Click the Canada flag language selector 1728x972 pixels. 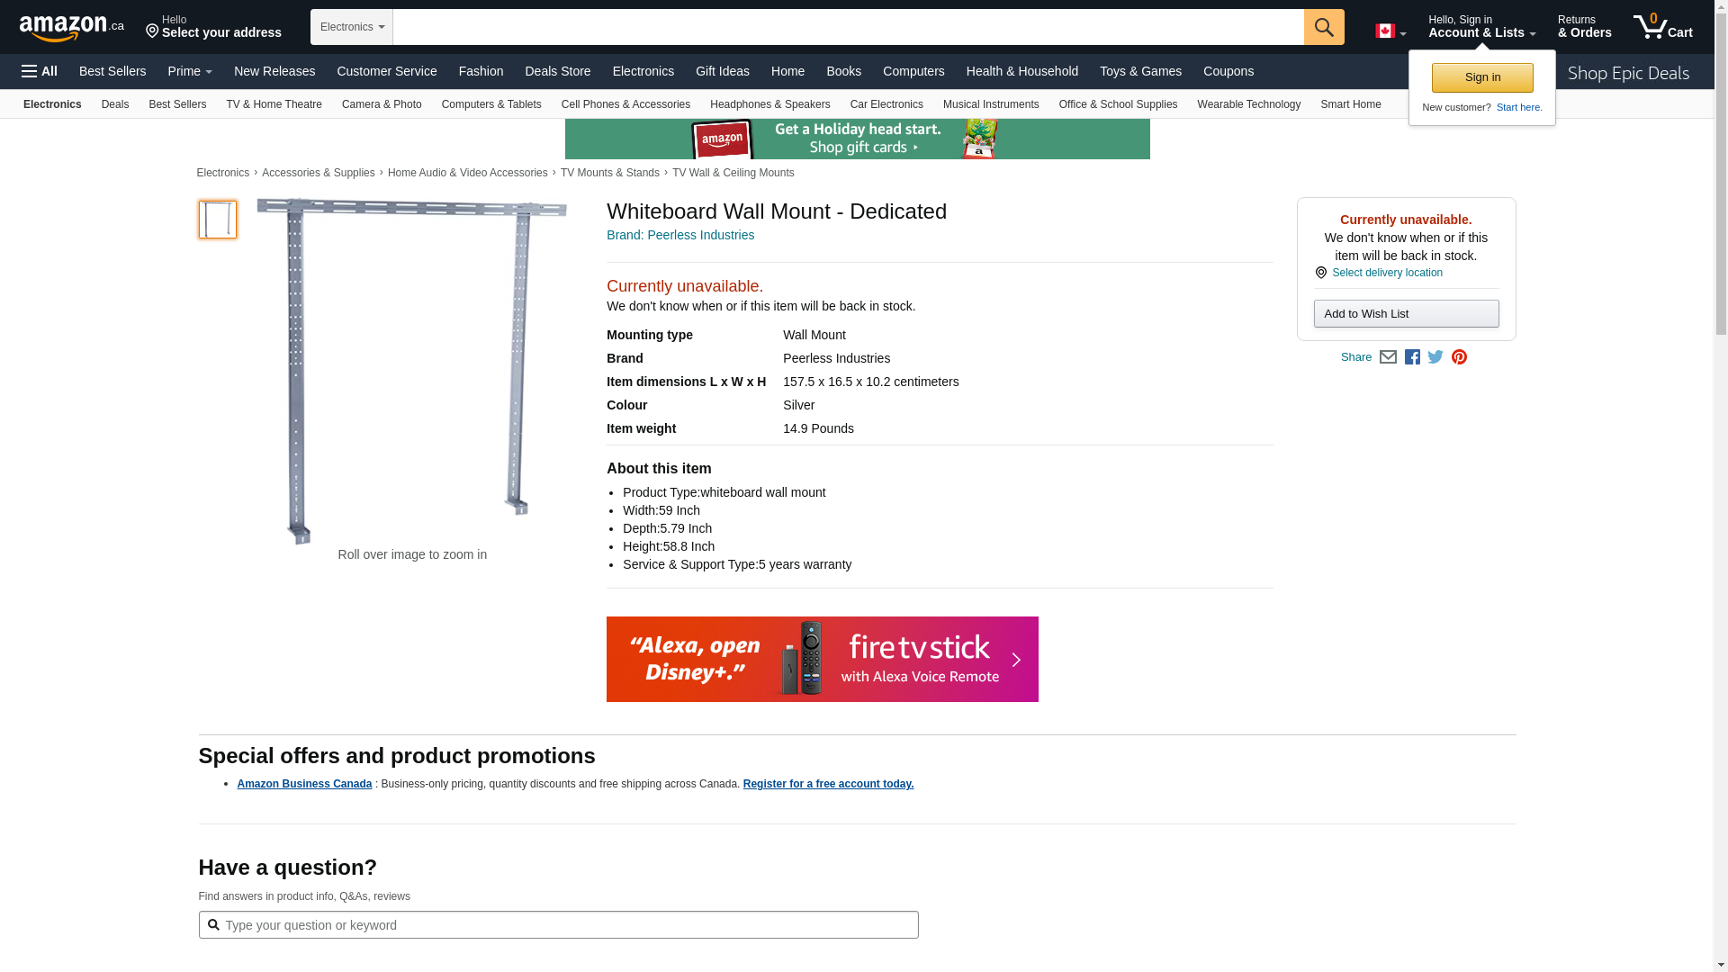click(1390, 31)
